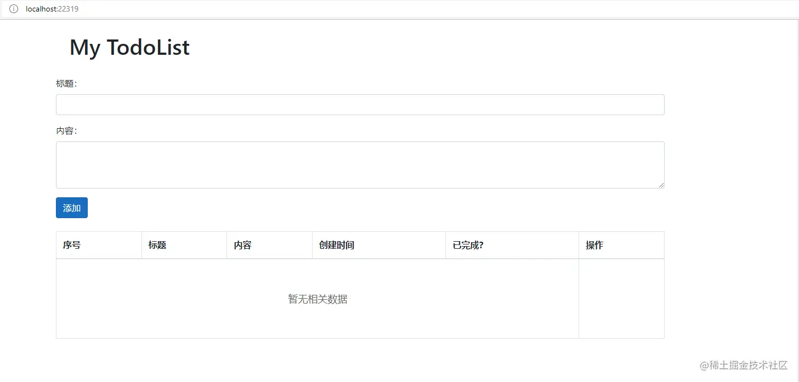Click the blue 添加 button

tap(72, 208)
